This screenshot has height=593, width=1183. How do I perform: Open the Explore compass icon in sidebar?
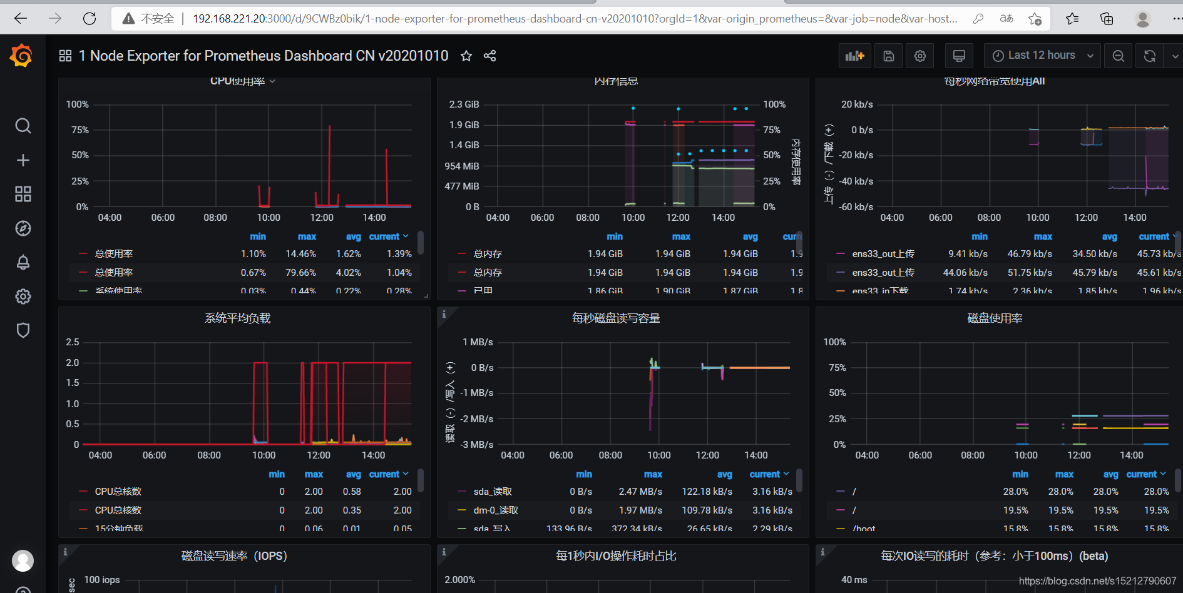coord(23,228)
